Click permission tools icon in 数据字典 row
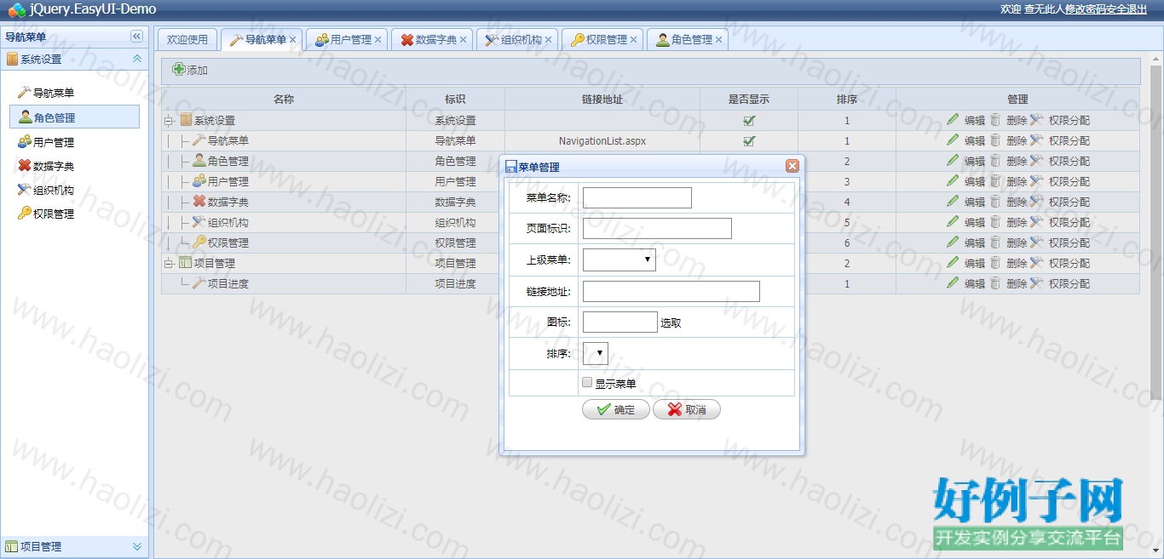1164x559 pixels. tap(1037, 202)
